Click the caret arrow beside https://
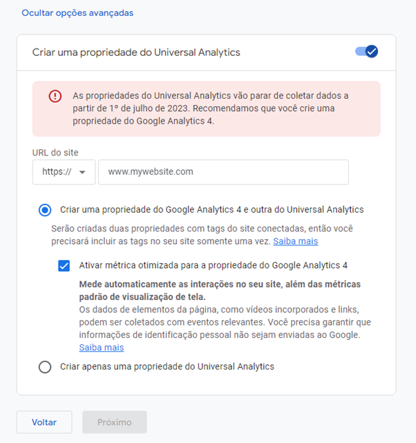 click(x=82, y=172)
